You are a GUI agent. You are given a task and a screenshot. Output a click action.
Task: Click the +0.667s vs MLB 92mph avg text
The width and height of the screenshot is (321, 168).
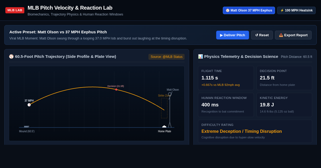(220, 85)
